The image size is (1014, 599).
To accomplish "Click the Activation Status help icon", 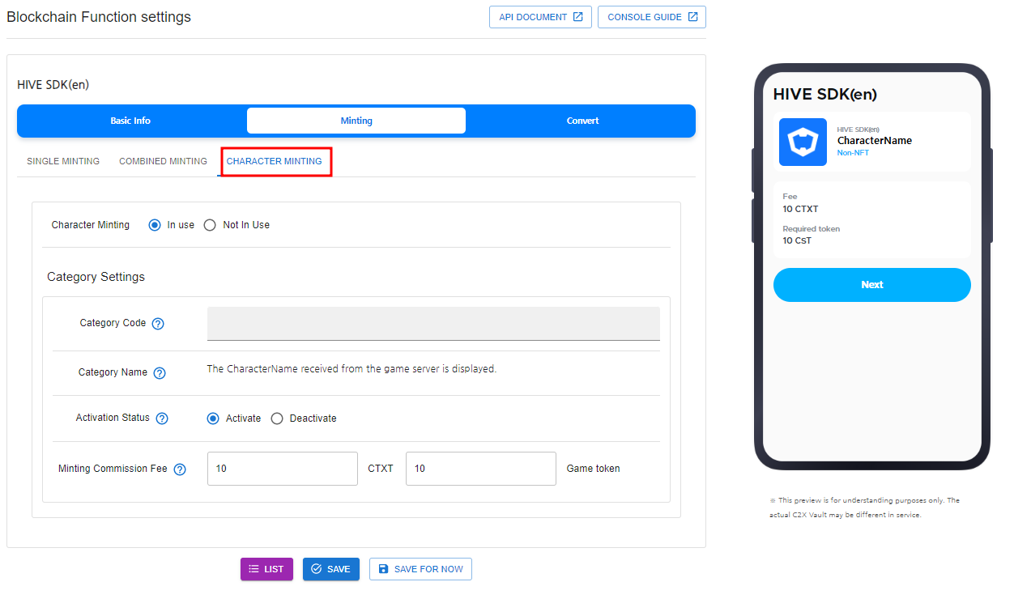I will 162,418.
